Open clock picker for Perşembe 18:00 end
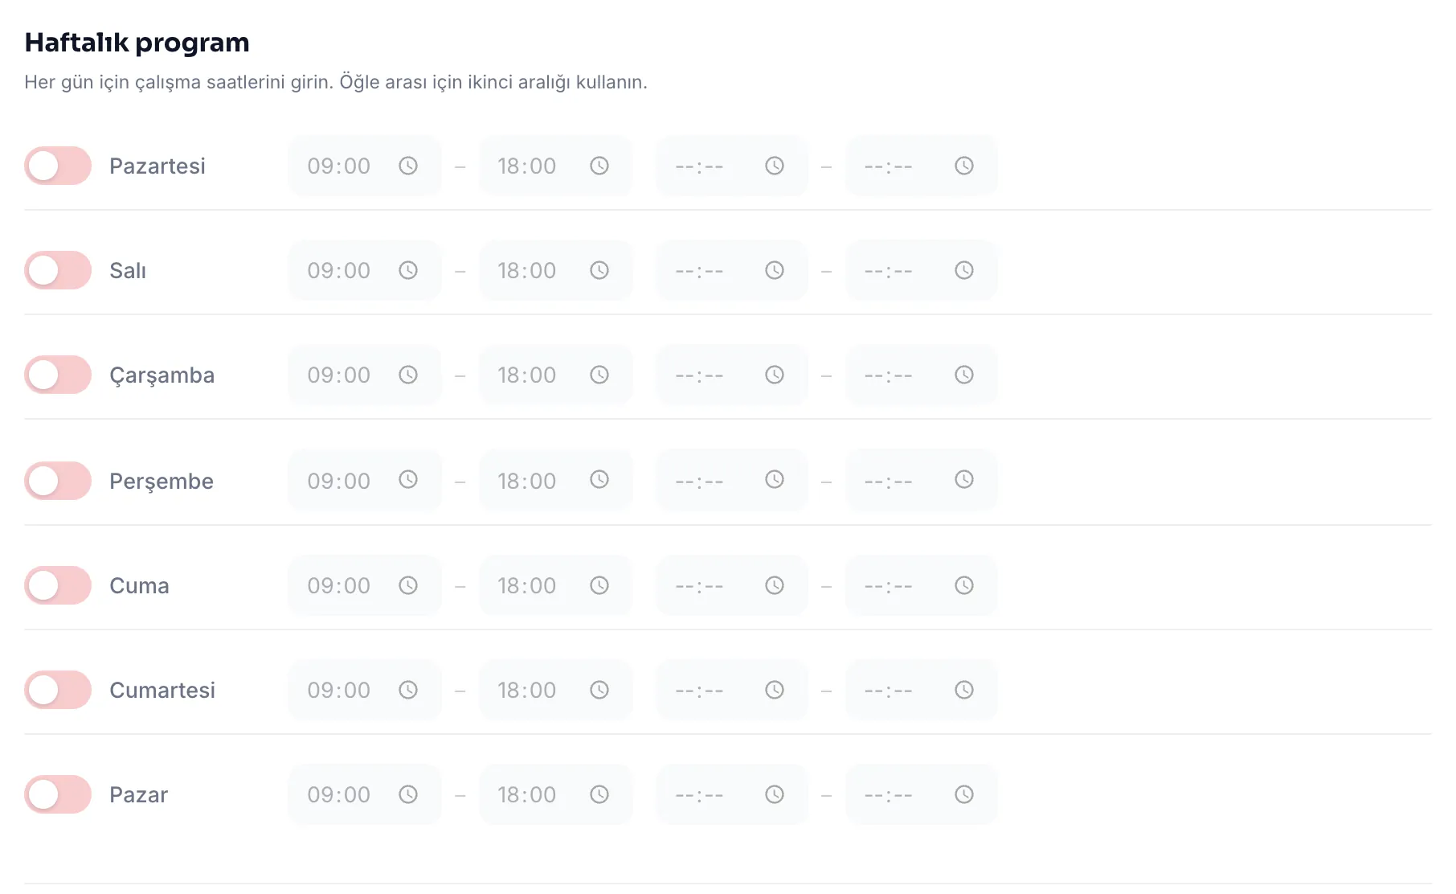 (599, 479)
